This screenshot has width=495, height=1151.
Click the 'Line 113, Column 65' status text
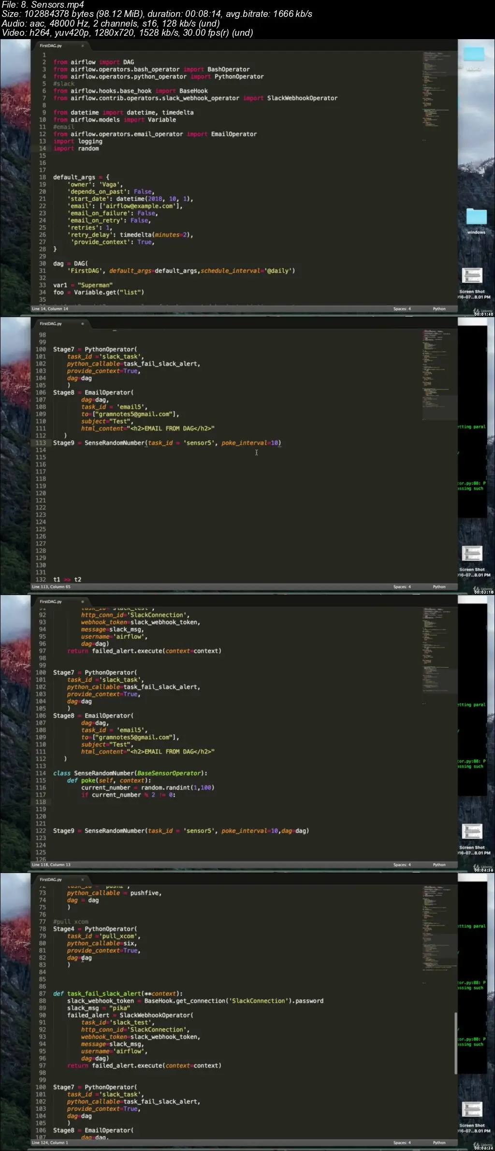[x=51, y=587]
